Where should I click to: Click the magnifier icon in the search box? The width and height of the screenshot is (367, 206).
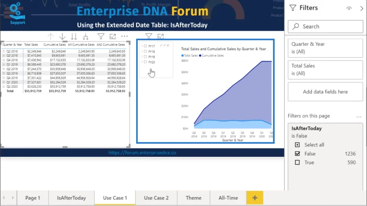coord(296,27)
